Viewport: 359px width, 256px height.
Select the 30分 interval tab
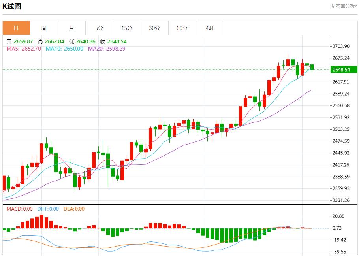(154, 28)
